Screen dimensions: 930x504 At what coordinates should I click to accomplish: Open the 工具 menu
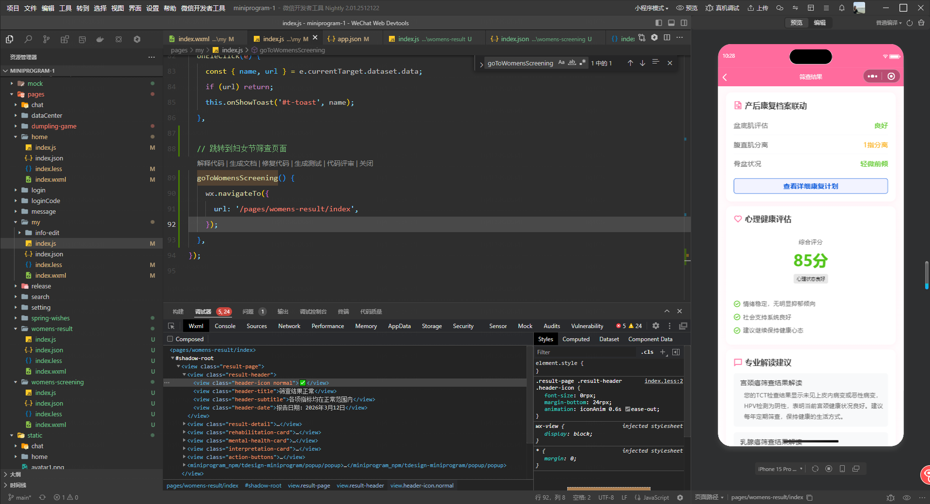(x=65, y=8)
